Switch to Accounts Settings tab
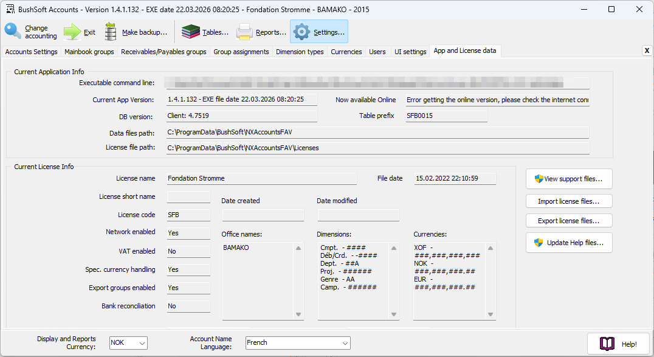 [x=31, y=51]
